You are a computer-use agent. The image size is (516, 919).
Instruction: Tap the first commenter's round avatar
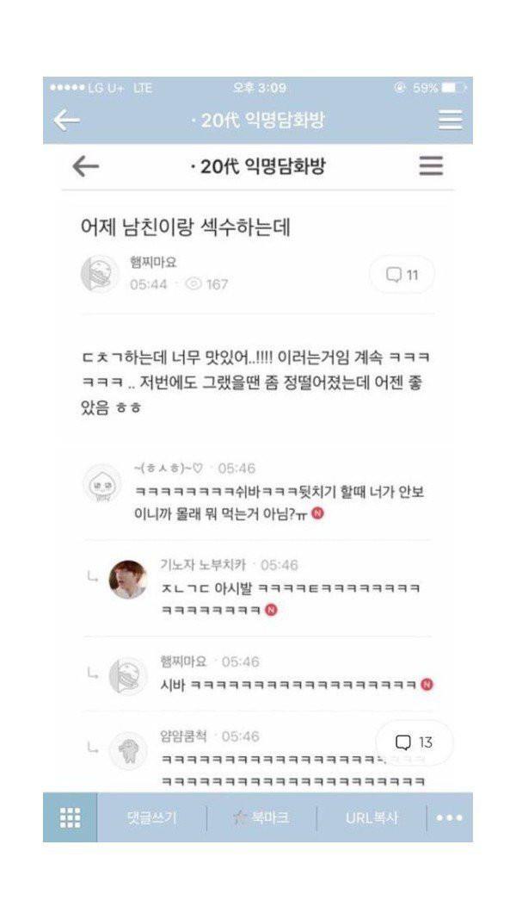(x=102, y=483)
